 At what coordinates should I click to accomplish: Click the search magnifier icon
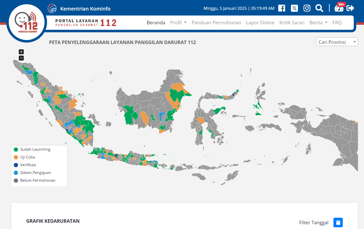319,8
